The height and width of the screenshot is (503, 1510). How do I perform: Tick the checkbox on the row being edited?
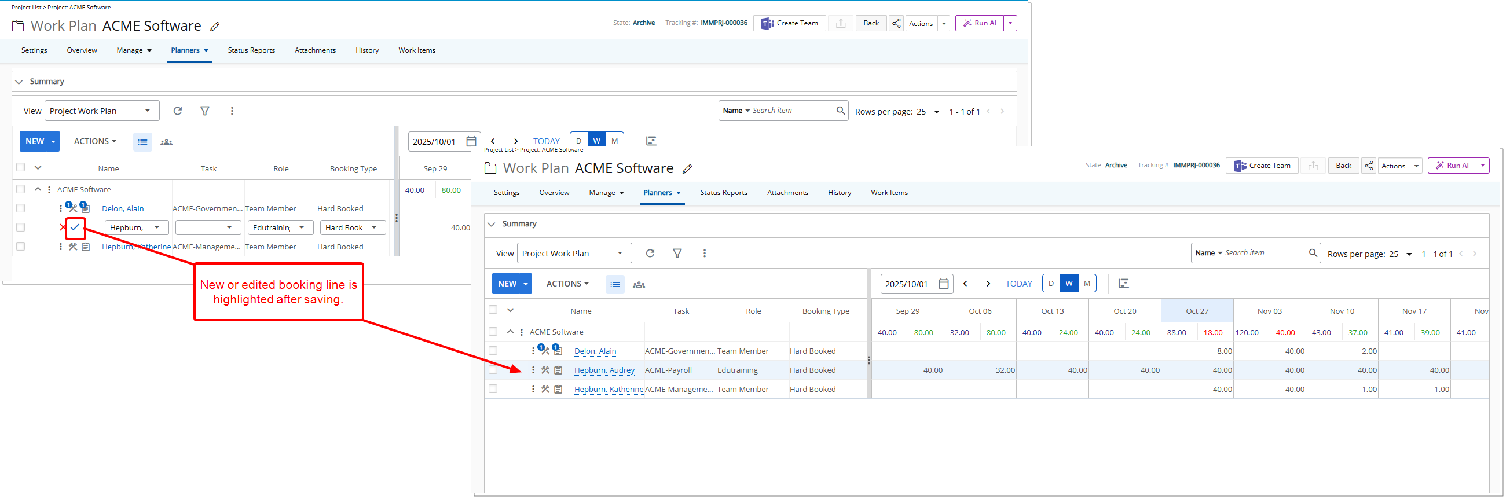tap(20, 227)
